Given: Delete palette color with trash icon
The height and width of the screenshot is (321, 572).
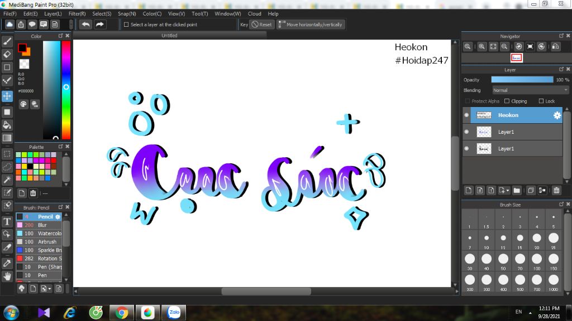Looking at the screenshot, I should (x=33, y=193).
